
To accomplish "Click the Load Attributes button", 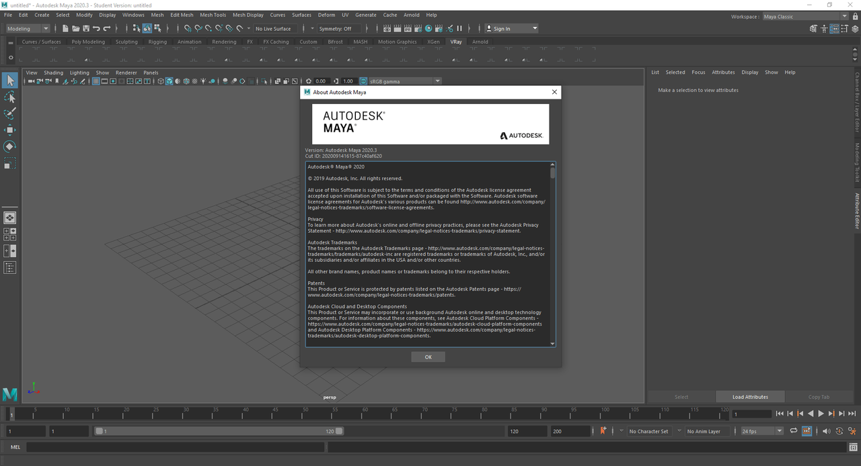I will tap(750, 397).
